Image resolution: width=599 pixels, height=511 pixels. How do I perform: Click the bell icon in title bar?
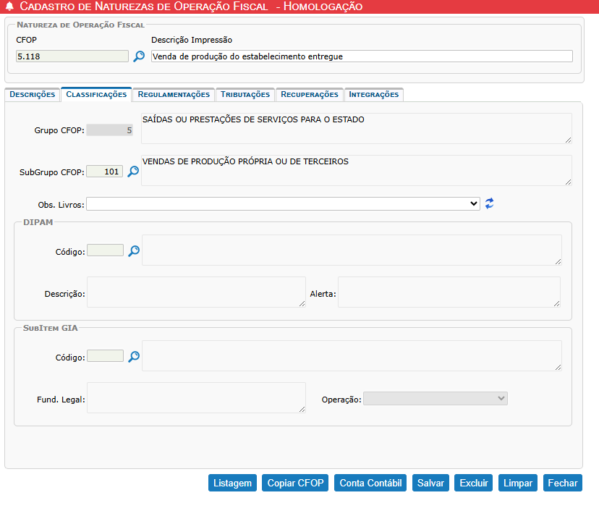9,7
